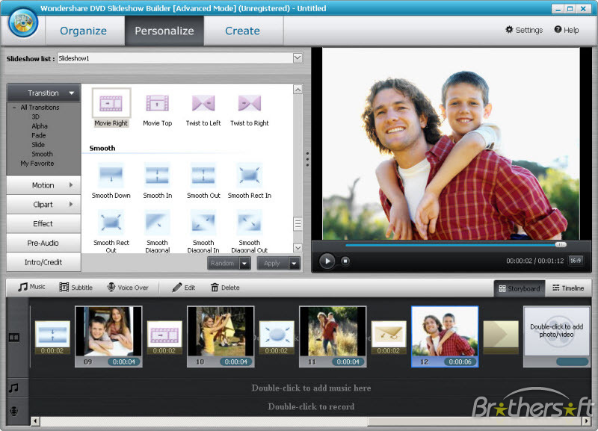Open the Random button dropdown arrow
This screenshot has height=431, width=598.
[x=245, y=264]
